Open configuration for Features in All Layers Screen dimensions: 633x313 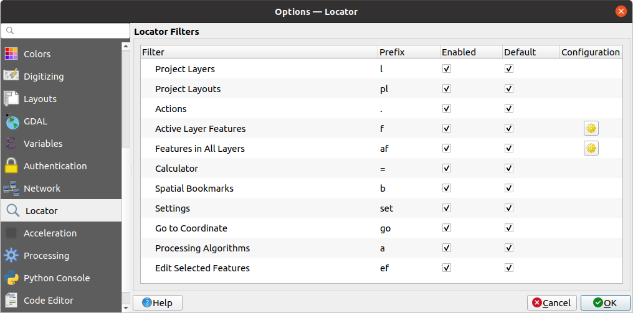[591, 149]
